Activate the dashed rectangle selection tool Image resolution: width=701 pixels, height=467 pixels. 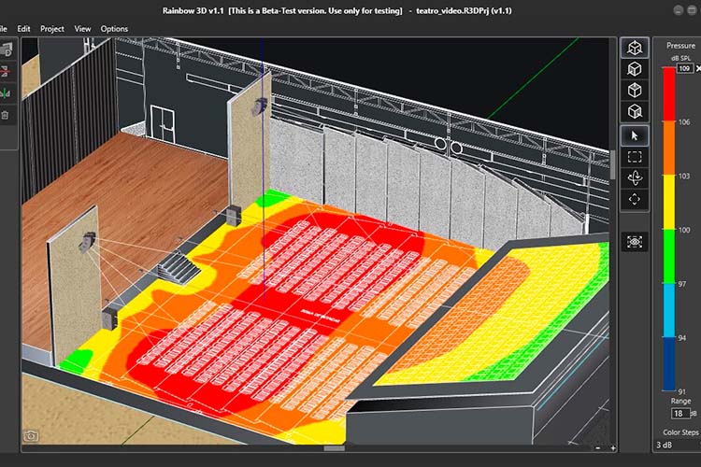pyautogui.click(x=635, y=157)
